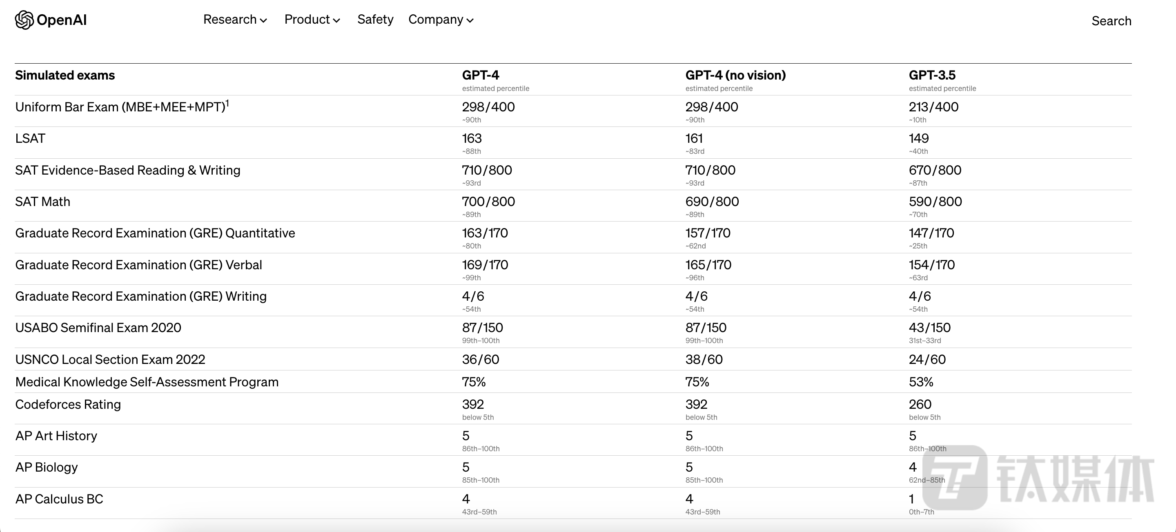
Task: Expand the Company dropdown menu
Action: tap(441, 20)
